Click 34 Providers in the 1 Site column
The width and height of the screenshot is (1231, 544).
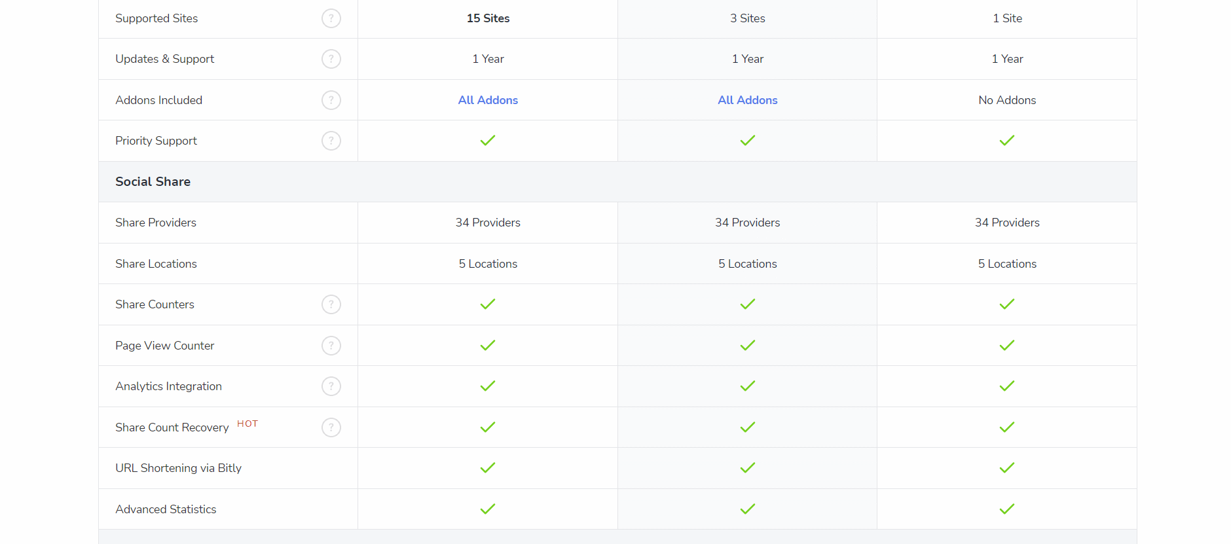(x=1007, y=223)
